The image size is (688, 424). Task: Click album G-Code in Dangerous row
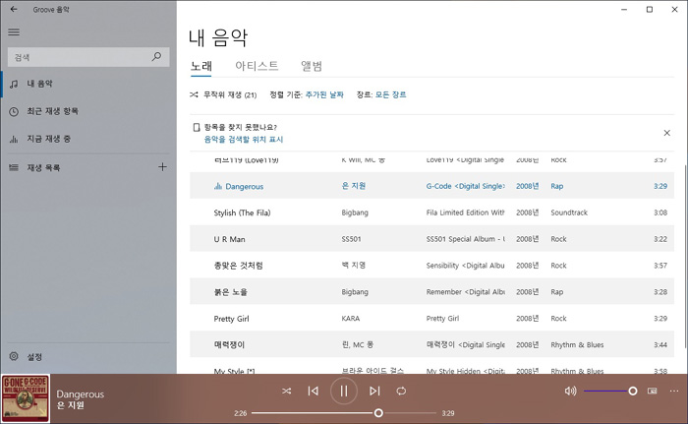tap(466, 186)
